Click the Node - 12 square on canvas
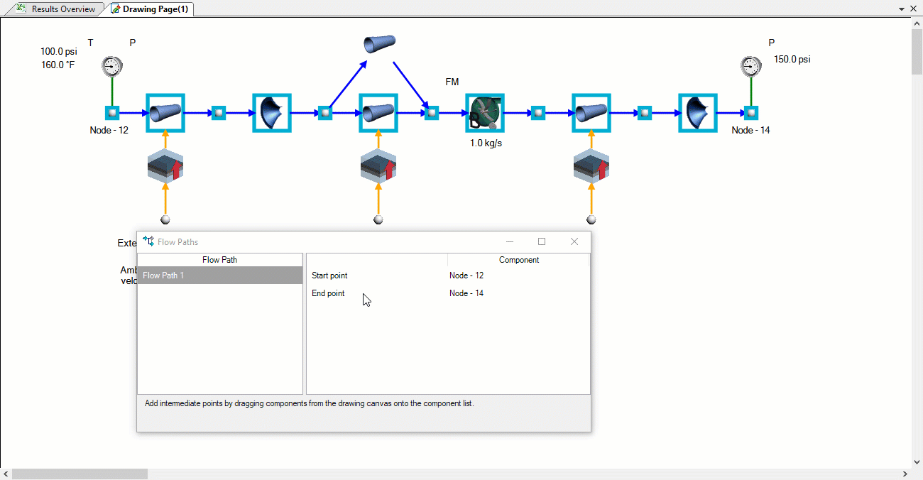Image resolution: width=923 pixels, height=480 pixels. (112, 113)
